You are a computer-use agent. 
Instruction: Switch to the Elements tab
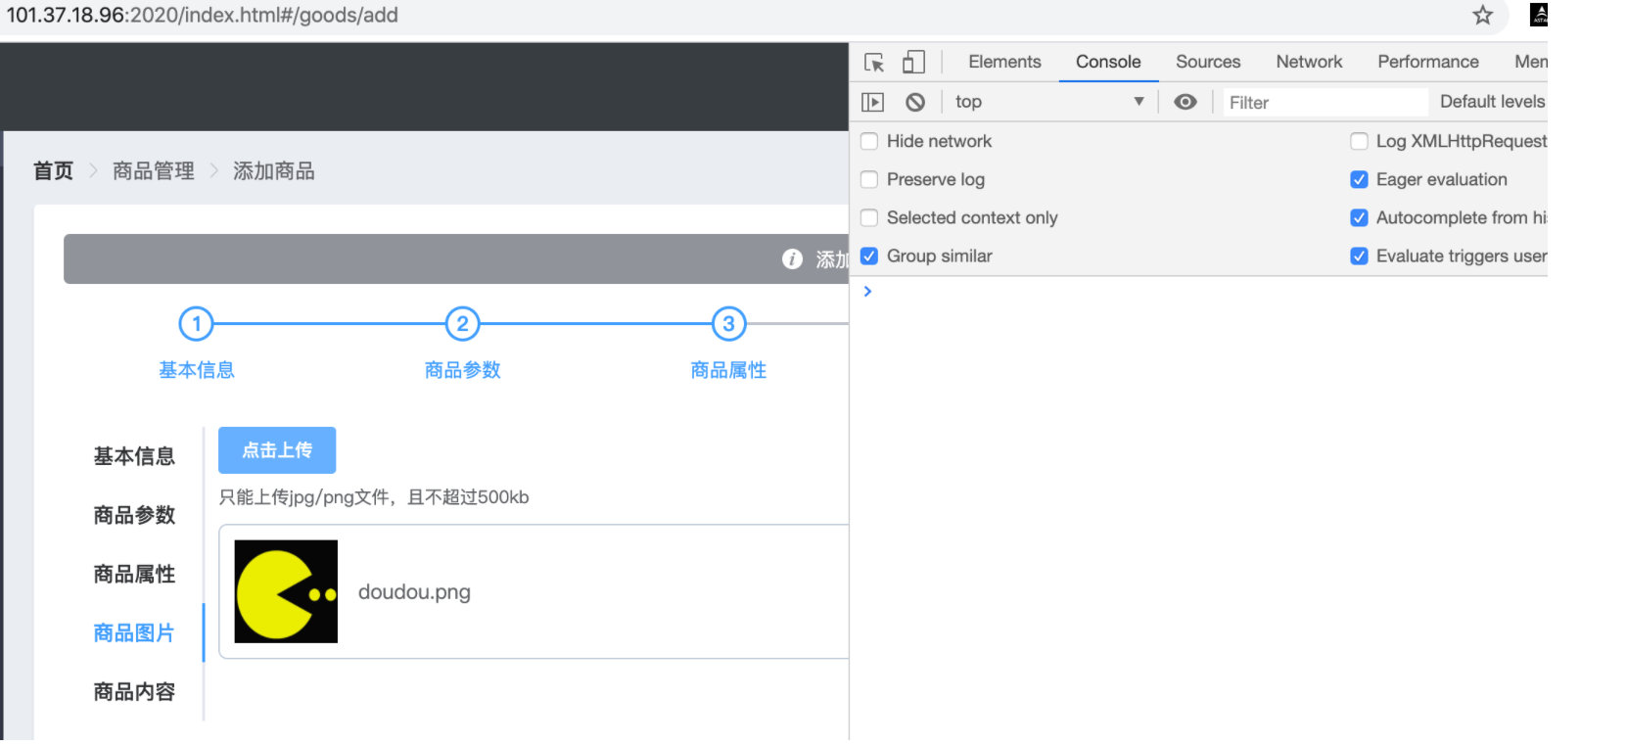pyautogui.click(x=1004, y=62)
